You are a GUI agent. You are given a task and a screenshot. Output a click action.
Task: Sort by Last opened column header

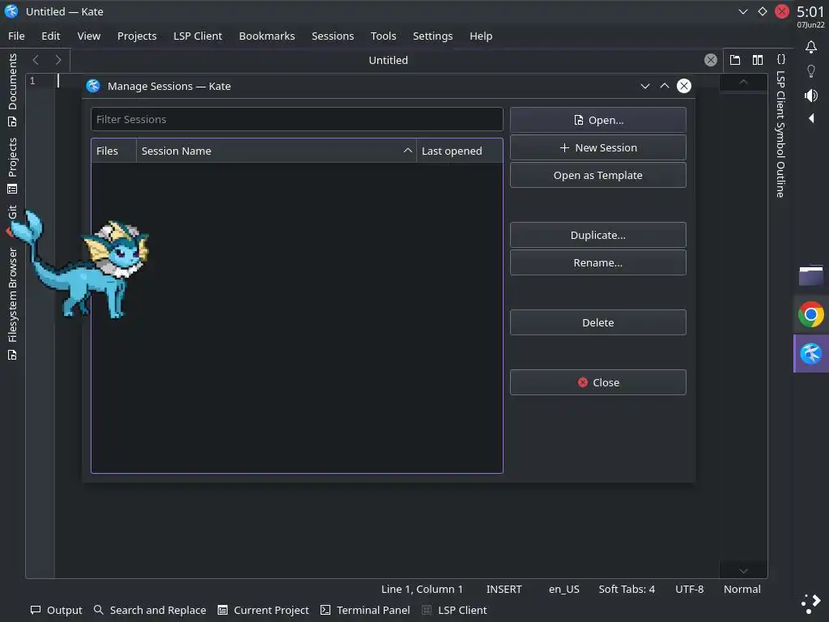pyautogui.click(x=460, y=151)
